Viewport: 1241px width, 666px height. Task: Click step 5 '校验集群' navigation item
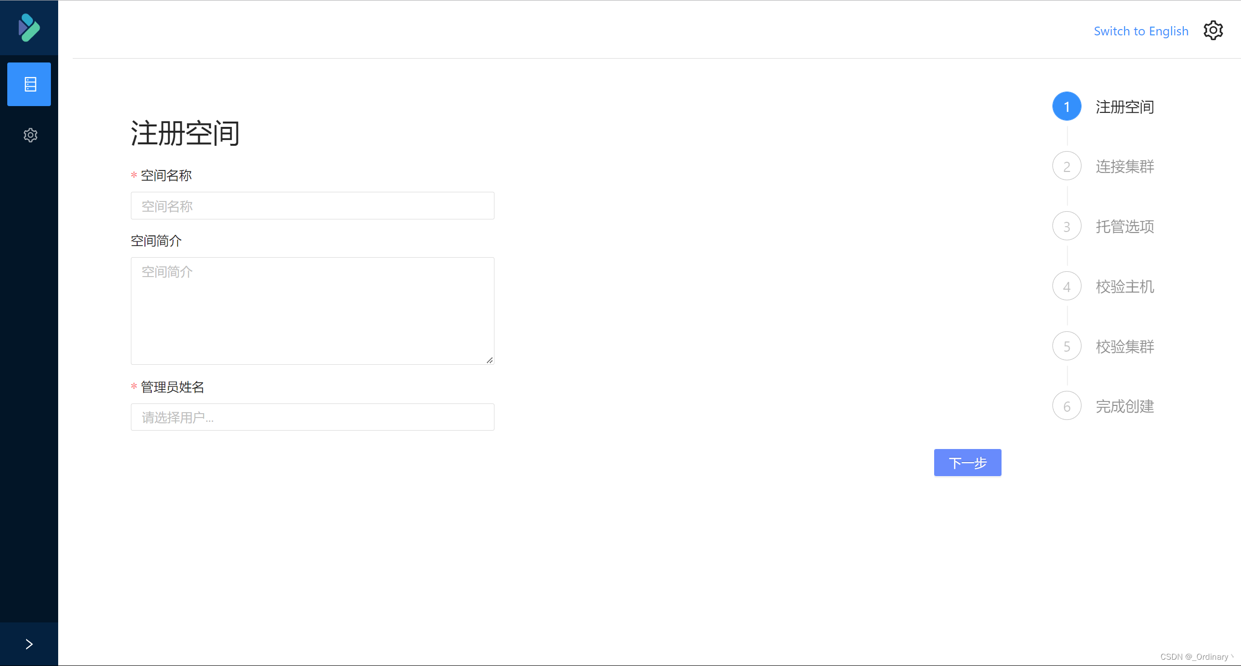[1066, 346]
